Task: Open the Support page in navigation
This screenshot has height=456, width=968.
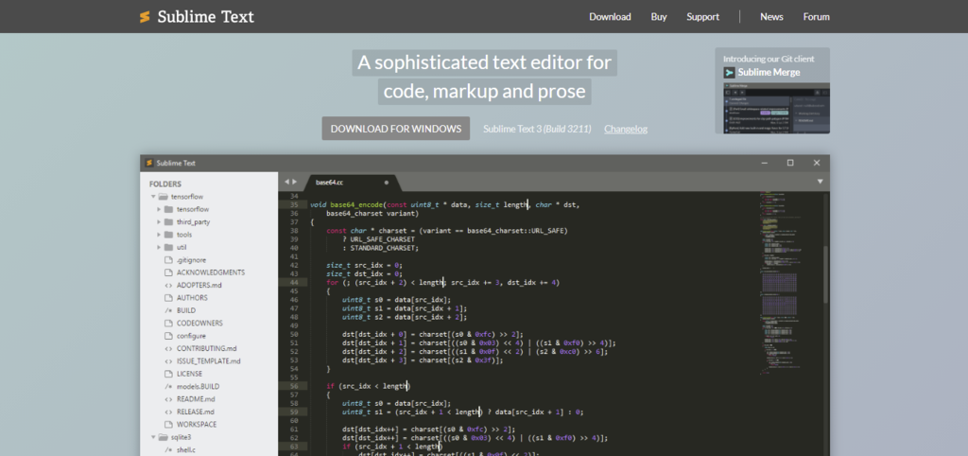Action: (x=702, y=17)
